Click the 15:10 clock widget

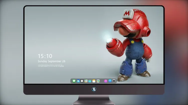45,56
